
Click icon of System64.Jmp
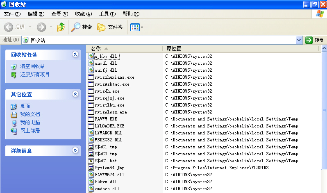coord(91,168)
